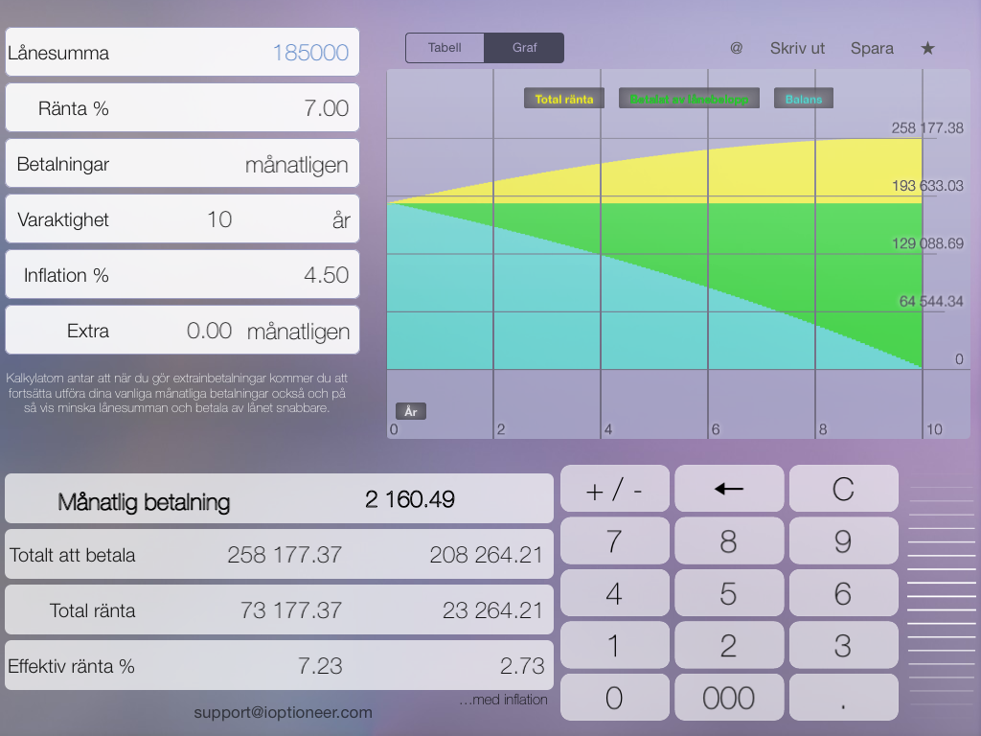Tap keypad digit 8
This screenshot has width=981, height=736.
pos(729,540)
